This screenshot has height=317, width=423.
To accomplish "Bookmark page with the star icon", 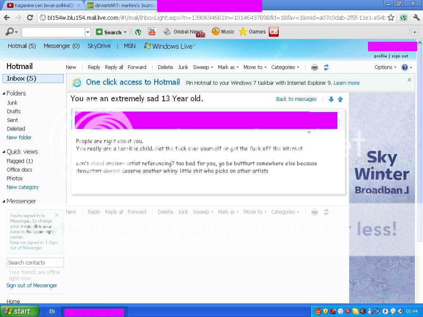I will tap(391, 17).
